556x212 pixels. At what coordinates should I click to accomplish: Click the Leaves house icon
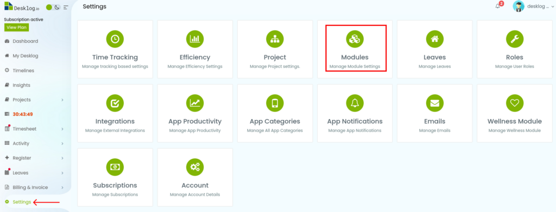tap(435, 39)
